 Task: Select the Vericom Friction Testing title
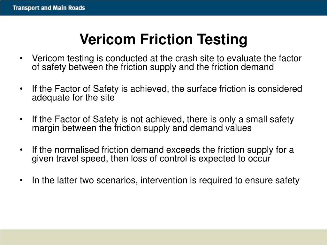point(163,39)
